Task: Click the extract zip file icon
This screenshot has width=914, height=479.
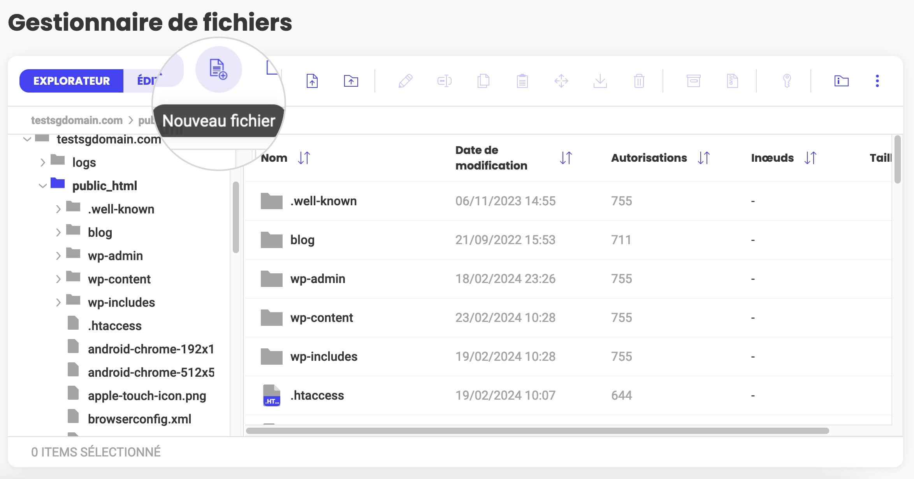Action: click(x=733, y=81)
